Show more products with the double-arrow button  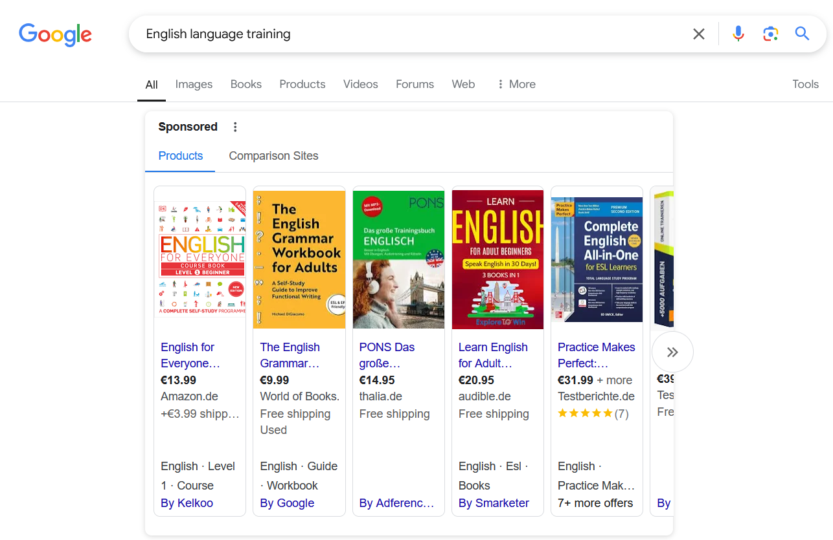pyautogui.click(x=672, y=352)
